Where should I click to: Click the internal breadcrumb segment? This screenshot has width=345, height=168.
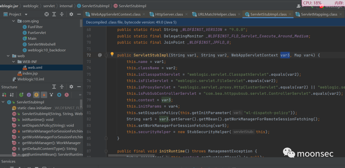66,6
